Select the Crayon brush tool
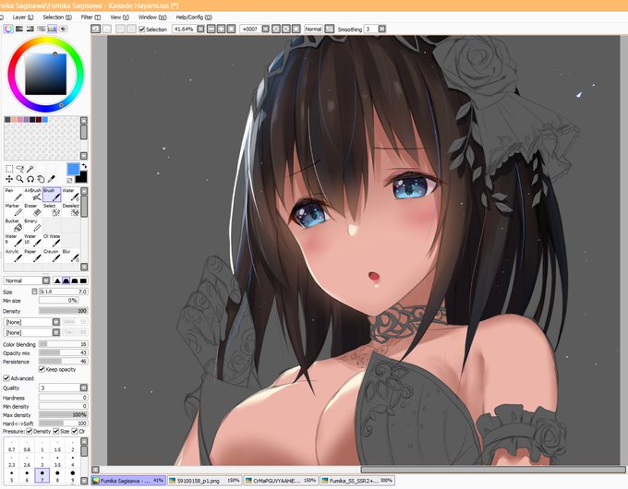The height and width of the screenshot is (489, 628). click(x=52, y=256)
